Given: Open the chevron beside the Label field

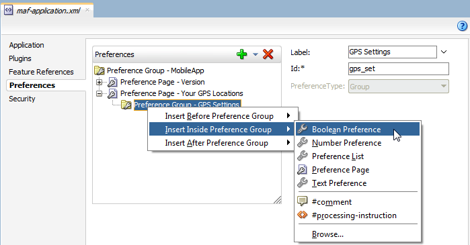Looking at the screenshot, I should (x=444, y=52).
